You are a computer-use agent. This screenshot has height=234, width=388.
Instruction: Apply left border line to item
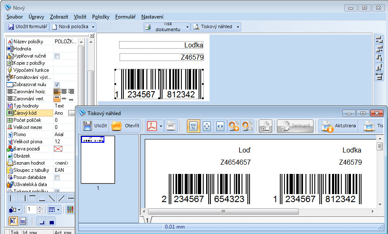pyautogui.click(x=13, y=198)
